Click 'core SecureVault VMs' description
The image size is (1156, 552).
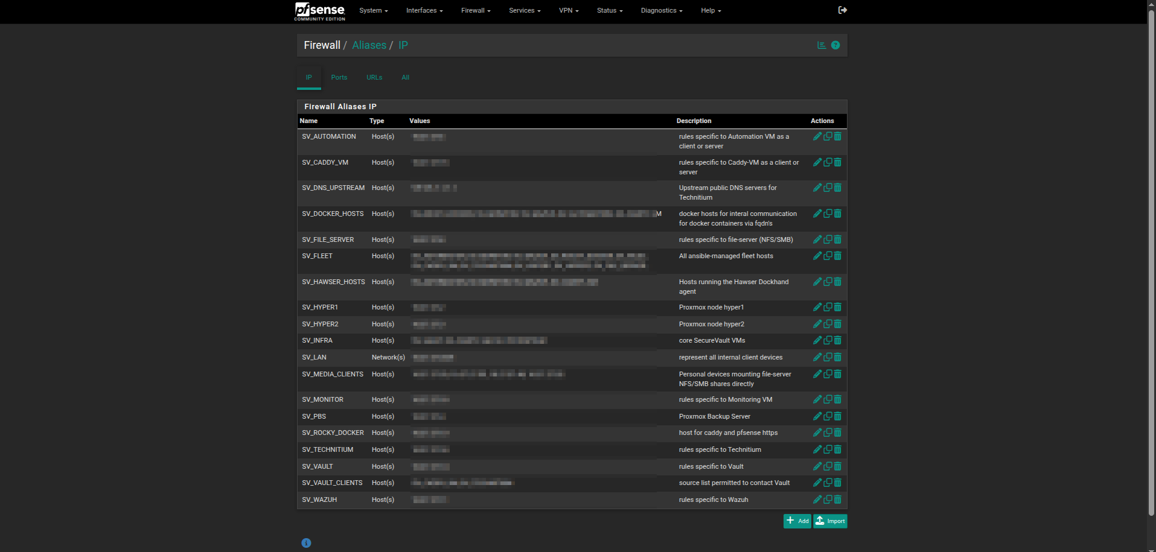point(712,340)
